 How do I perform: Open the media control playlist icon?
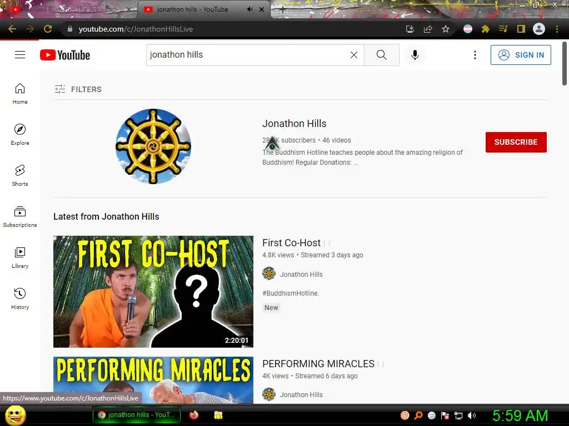pos(503,29)
